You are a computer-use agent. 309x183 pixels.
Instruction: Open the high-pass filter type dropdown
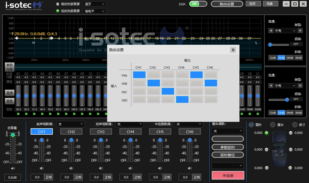[285, 31]
